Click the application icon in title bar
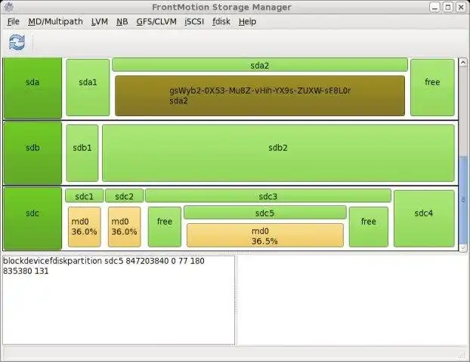Viewport: 470px width, 362px height. click(9, 7)
